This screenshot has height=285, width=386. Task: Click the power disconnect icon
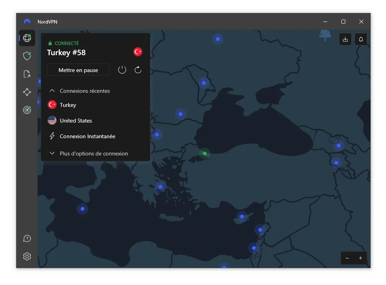coord(122,70)
